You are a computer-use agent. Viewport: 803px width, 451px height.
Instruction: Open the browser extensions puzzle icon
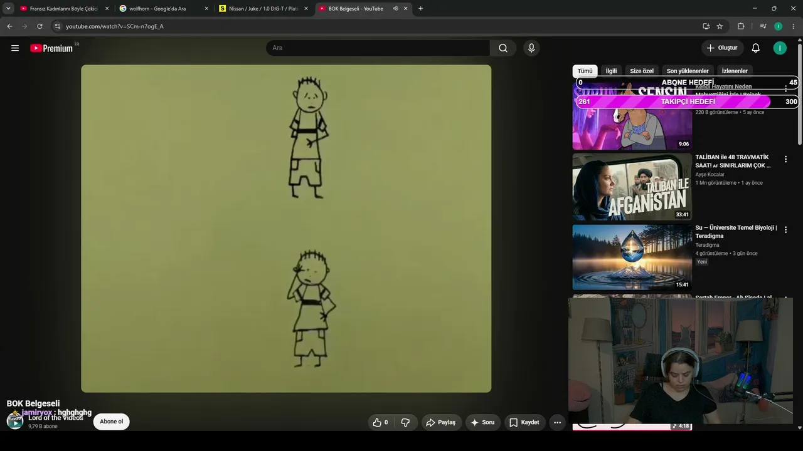coord(741,26)
